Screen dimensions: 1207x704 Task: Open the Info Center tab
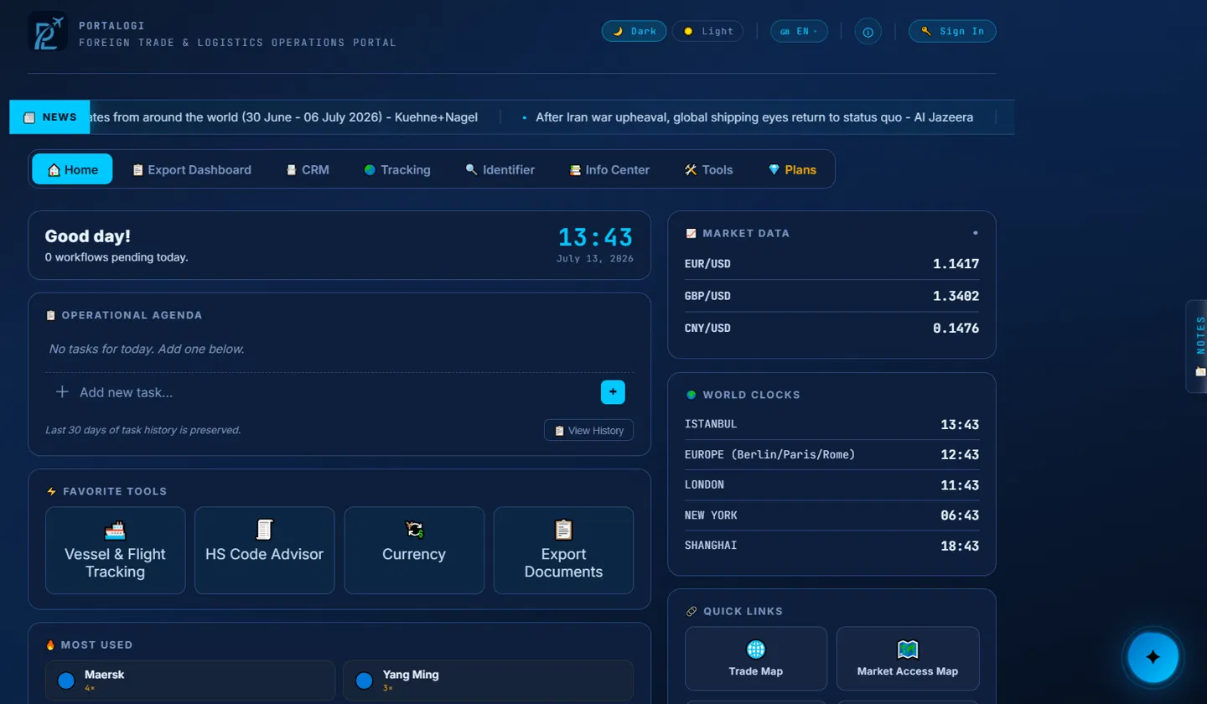[609, 169]
